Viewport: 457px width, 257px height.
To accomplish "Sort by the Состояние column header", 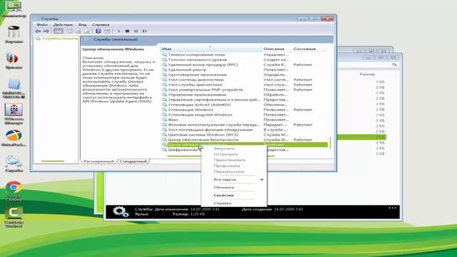I will [309, 49].
